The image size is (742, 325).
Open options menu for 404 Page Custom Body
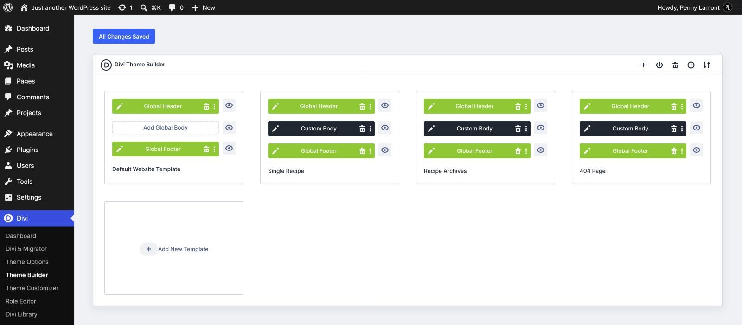coord(682,129)
